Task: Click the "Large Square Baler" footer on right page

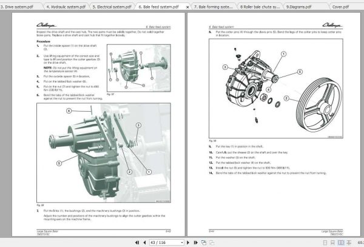Action: click(x=332, y=231)
